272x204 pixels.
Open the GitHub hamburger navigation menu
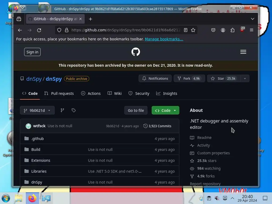[243, 52]
